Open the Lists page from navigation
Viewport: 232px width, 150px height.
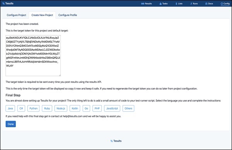179,3
